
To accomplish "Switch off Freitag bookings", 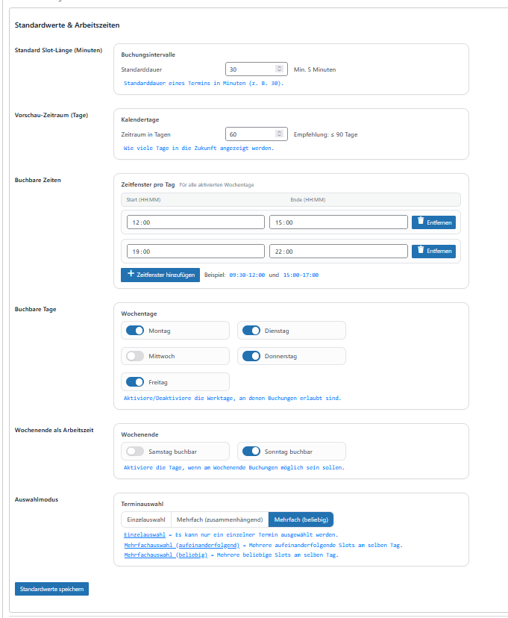I will 135,381.
